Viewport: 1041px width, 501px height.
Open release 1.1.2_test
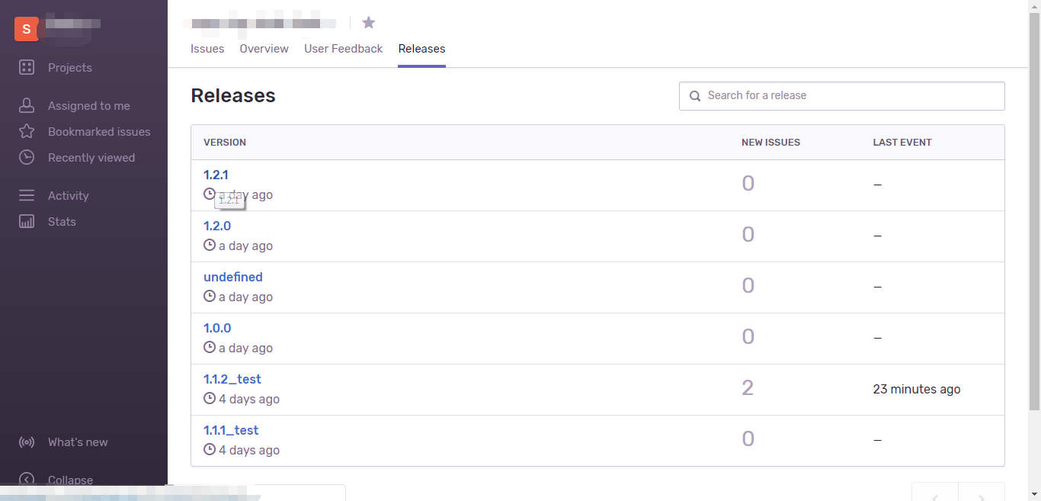(x=232, y=380)
